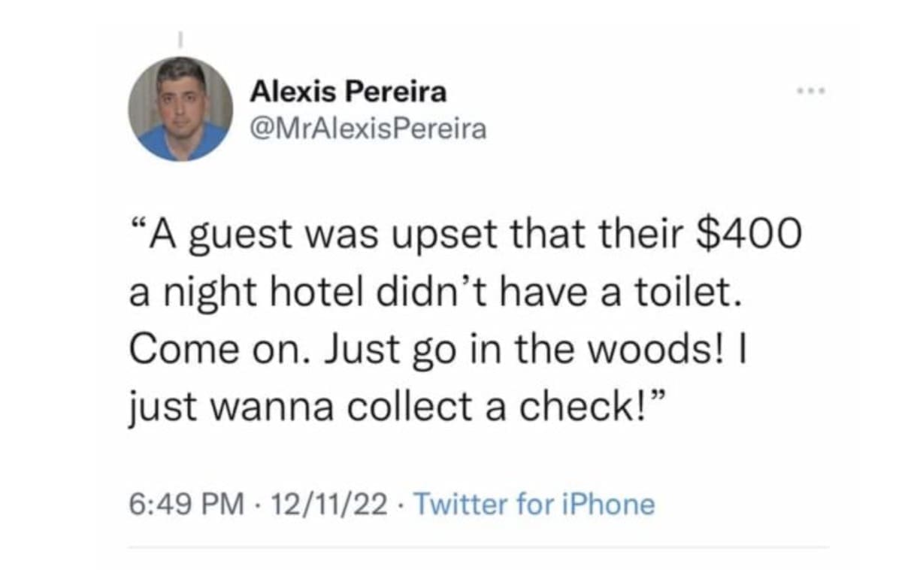
Task: Open the Twitter for iPhone source link
Action: coord(534,503)
